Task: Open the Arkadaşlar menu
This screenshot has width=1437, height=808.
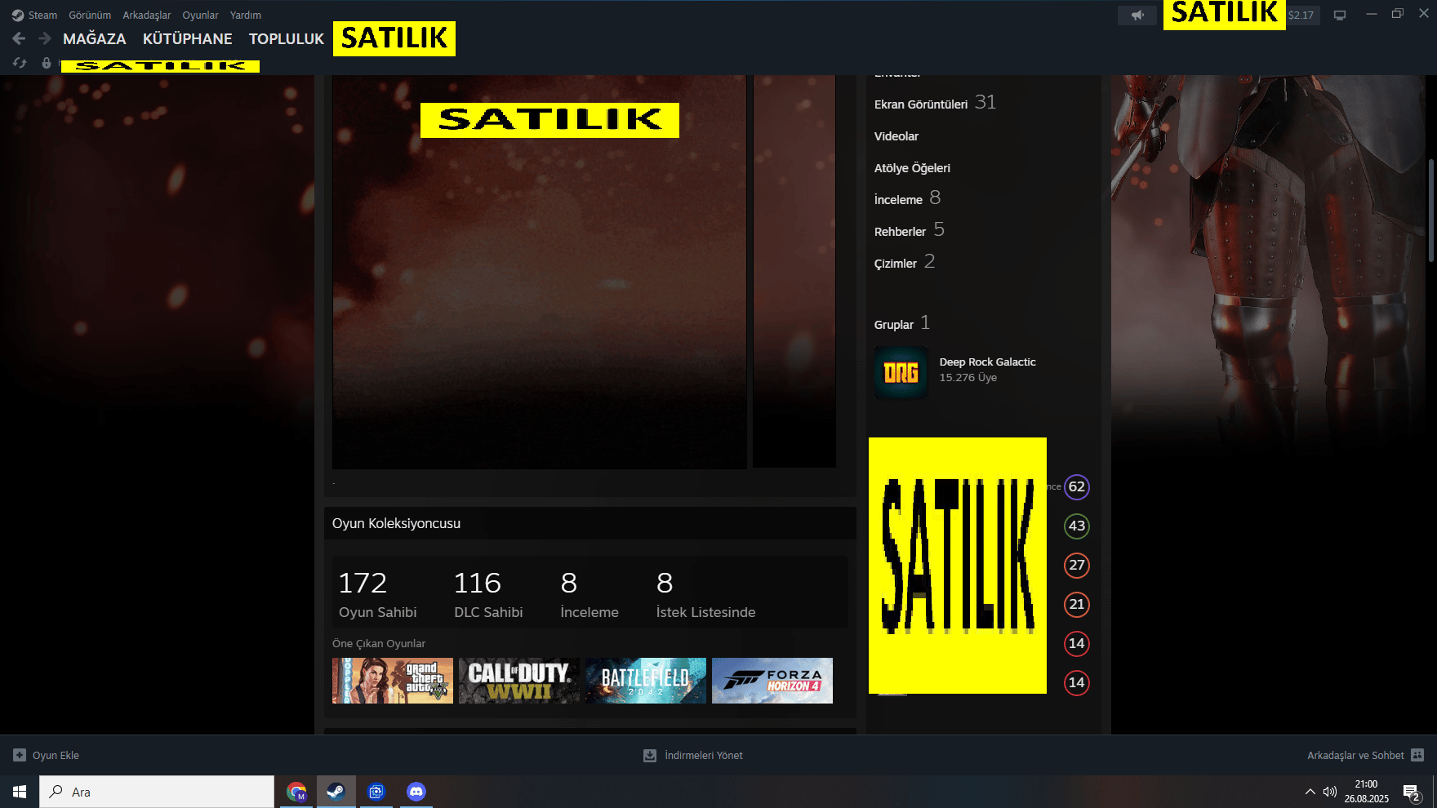Action: pyautogui.click(x=147, y=15)
